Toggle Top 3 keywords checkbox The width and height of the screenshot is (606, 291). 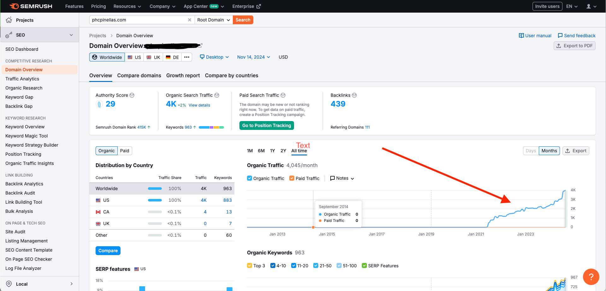(250, 265)
